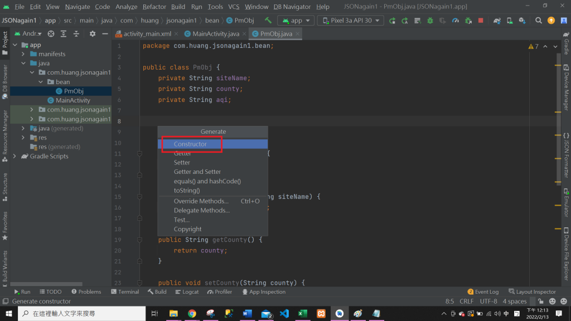Collapse the app tree node

point(15,45)
